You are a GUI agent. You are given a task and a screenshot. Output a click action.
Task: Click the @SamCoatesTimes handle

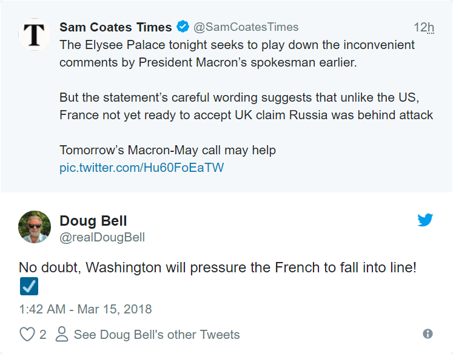(246, 27)
